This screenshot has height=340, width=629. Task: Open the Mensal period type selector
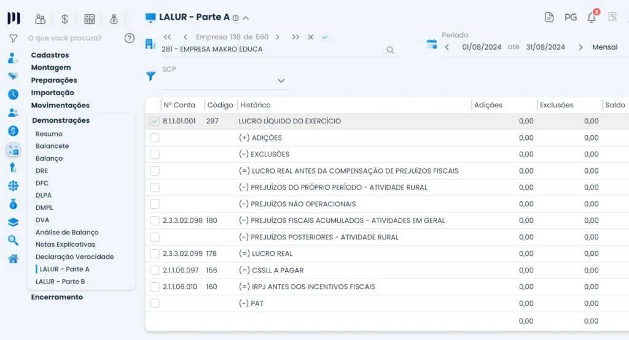coord(604,47)
